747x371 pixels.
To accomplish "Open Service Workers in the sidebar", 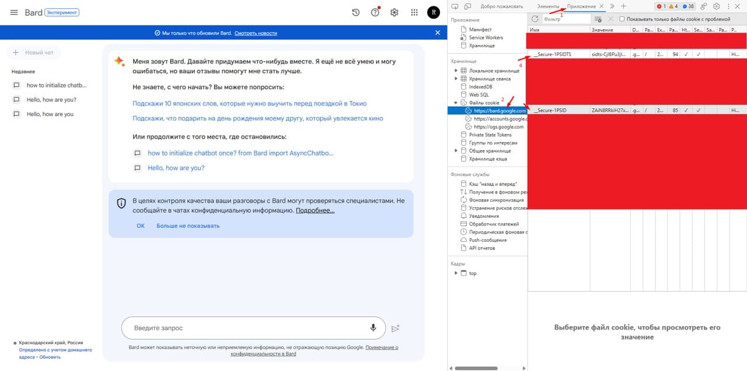I will (x=486, y=37).
